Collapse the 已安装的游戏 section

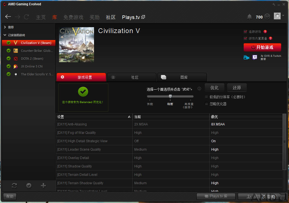[5, 35]
